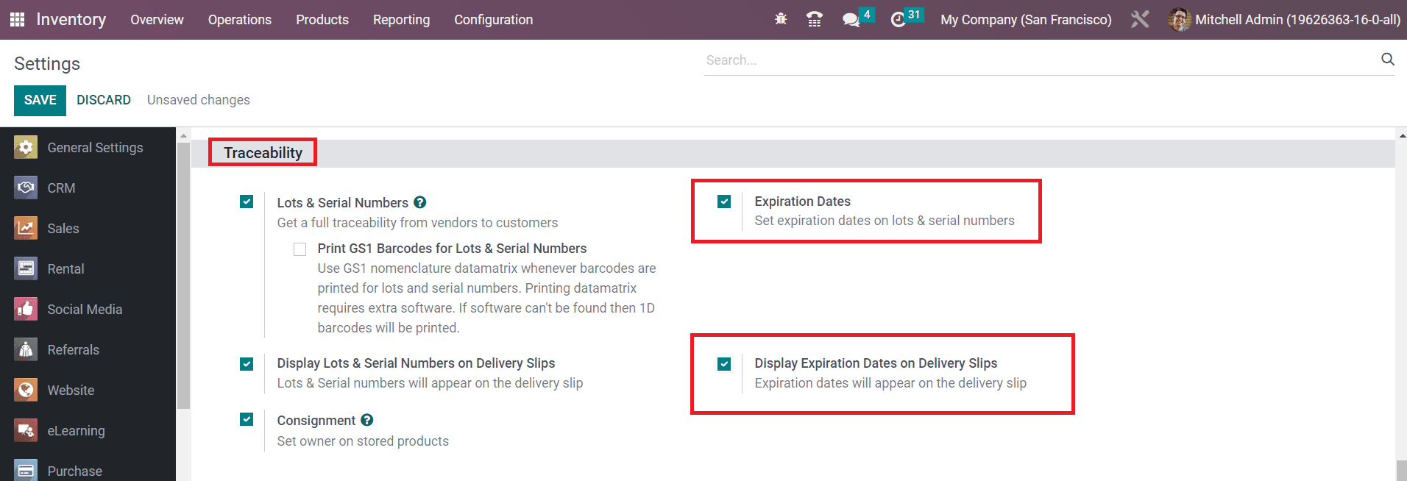1407x481 pixels.
Task: Open the Operations menu
Action: 239,20
